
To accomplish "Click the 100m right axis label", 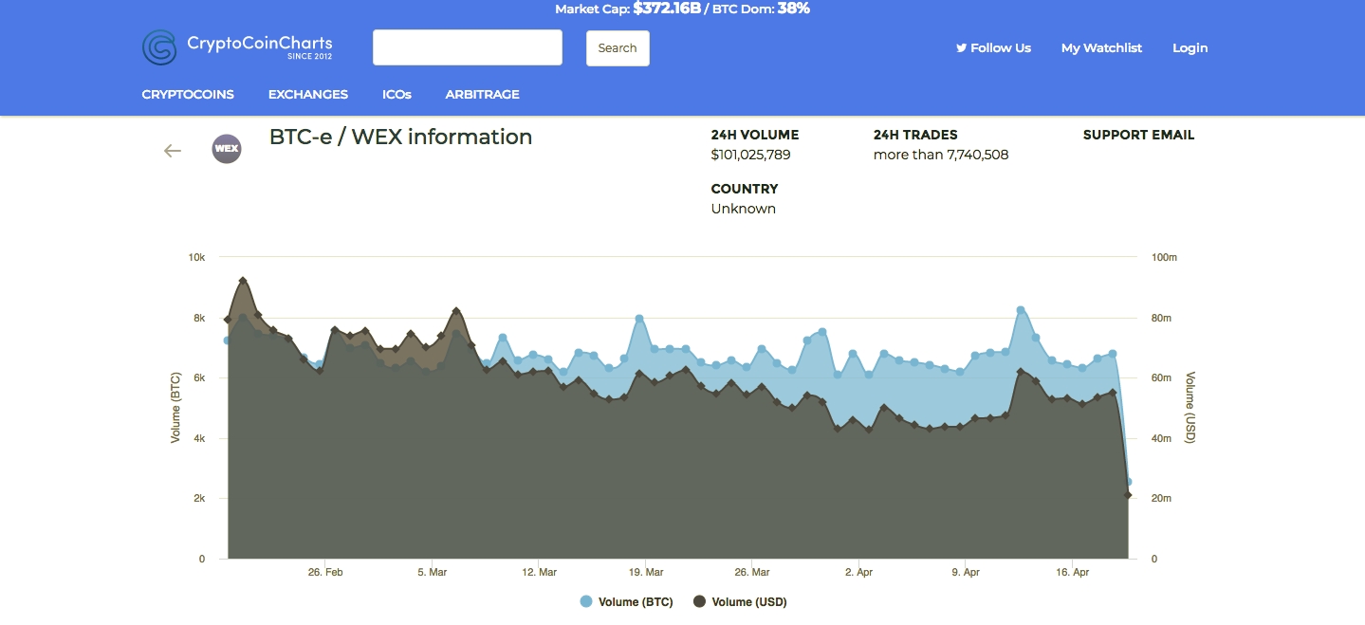I will point(1164,257).
